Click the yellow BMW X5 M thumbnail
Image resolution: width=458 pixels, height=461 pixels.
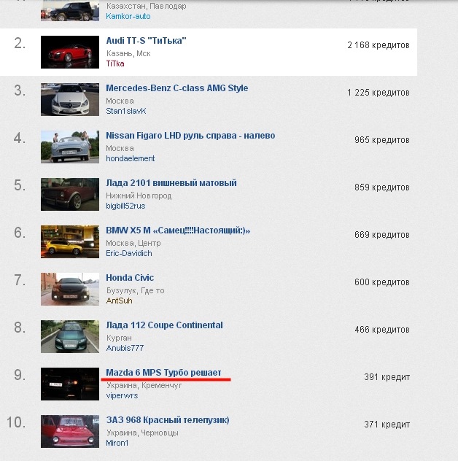click(70, 241)
